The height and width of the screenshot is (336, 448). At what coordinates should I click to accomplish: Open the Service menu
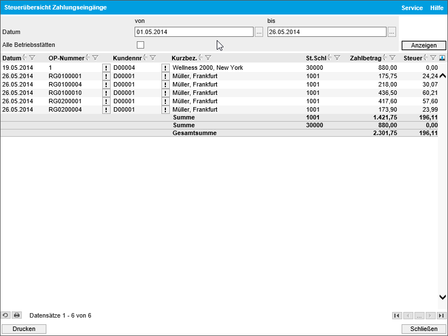coord(412,8)
